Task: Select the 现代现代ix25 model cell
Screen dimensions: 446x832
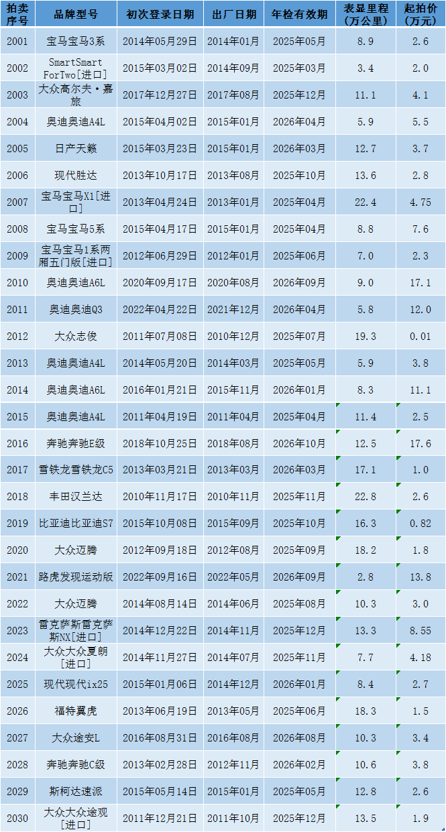Action: coord(76,684)
